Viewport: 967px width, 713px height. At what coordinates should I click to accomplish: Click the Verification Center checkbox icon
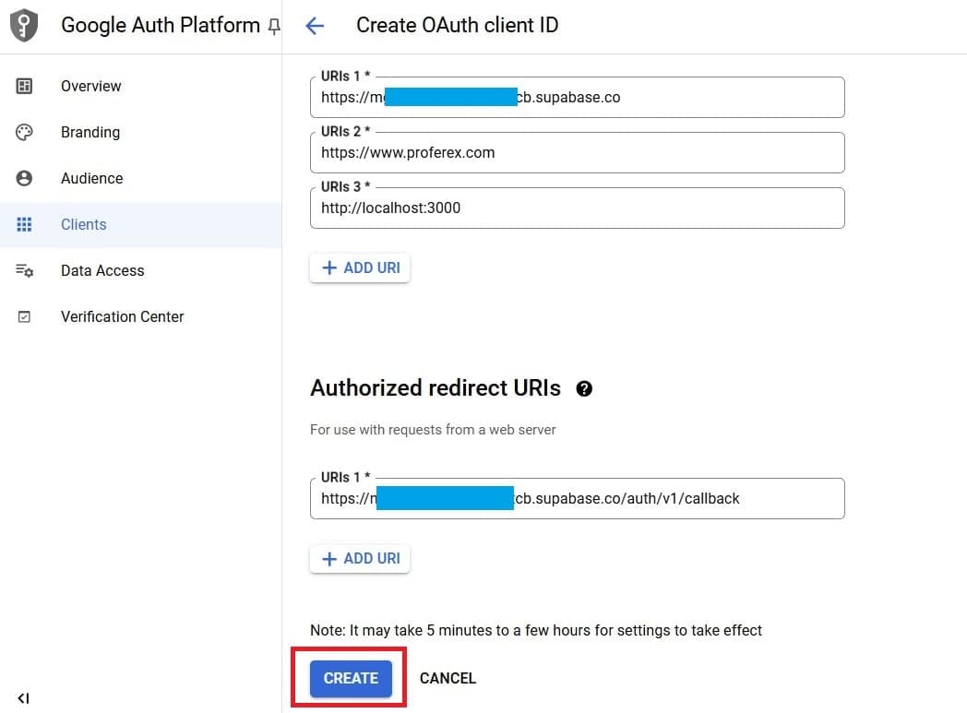(x=25, y=316)
